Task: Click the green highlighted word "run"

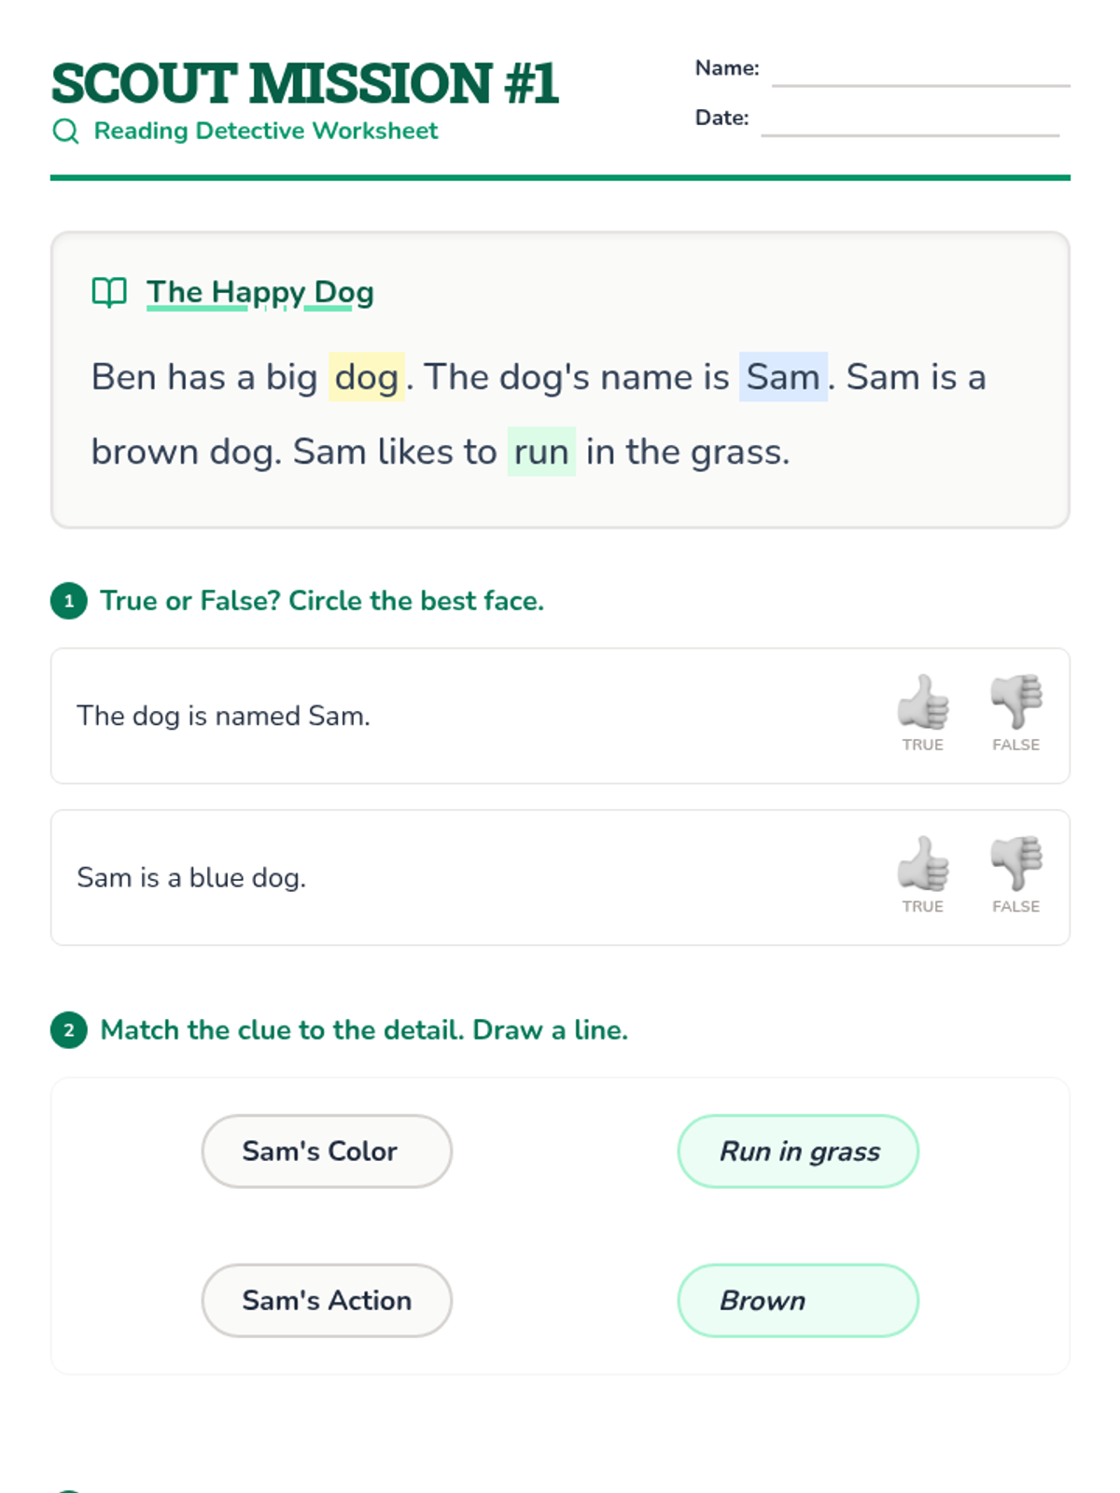Action: [541, 452]
